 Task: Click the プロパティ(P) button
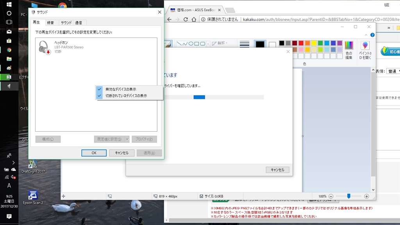(x=144, y=139)
